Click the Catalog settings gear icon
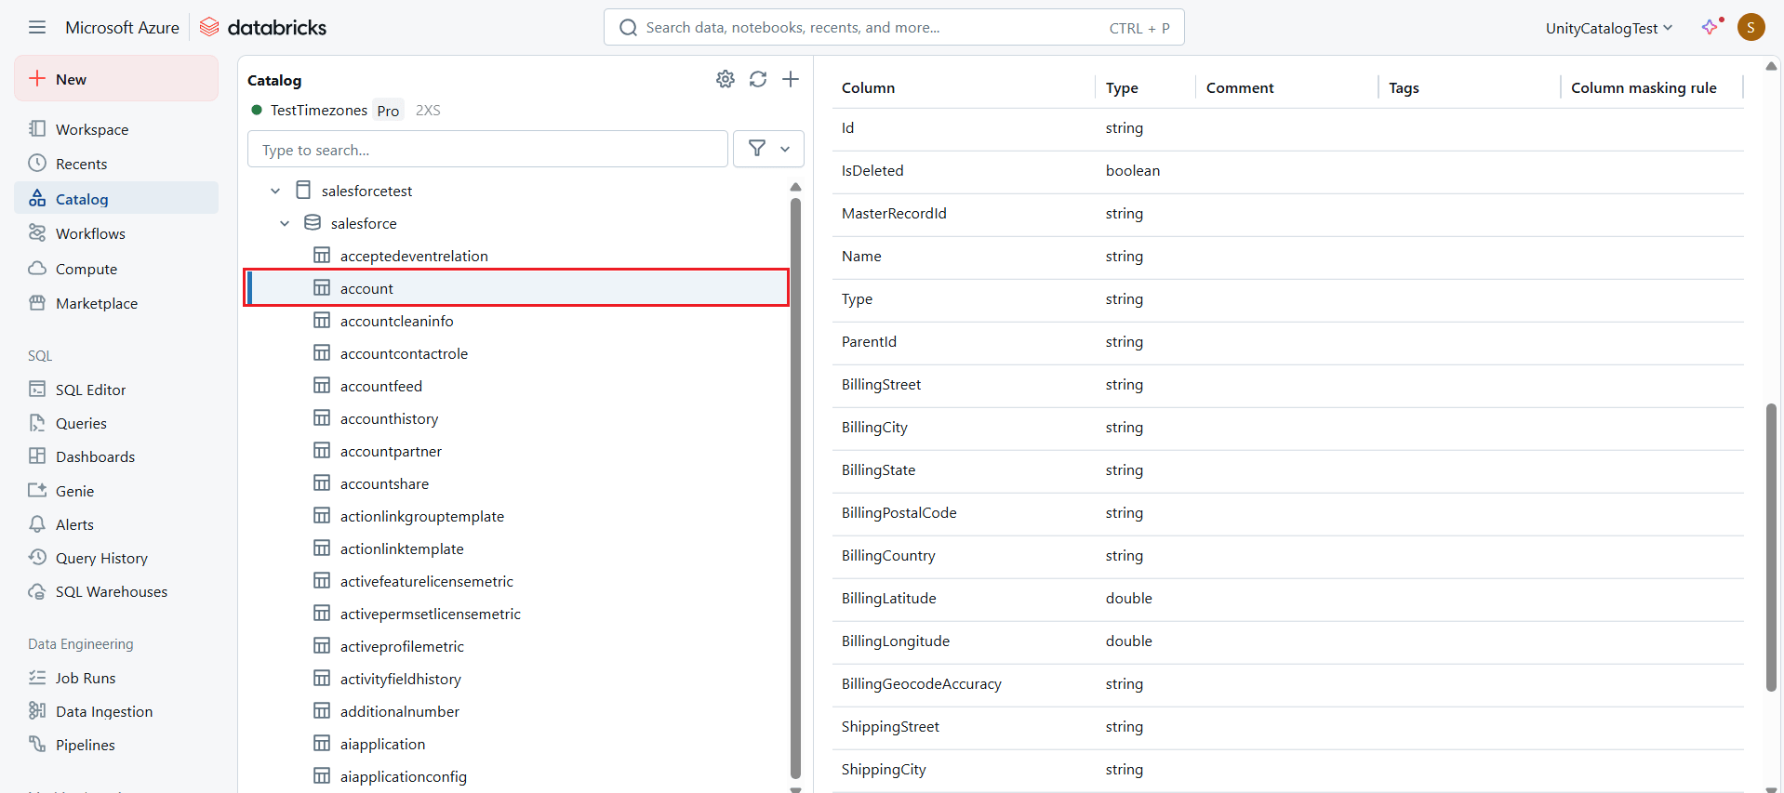 tap(726, 80)
